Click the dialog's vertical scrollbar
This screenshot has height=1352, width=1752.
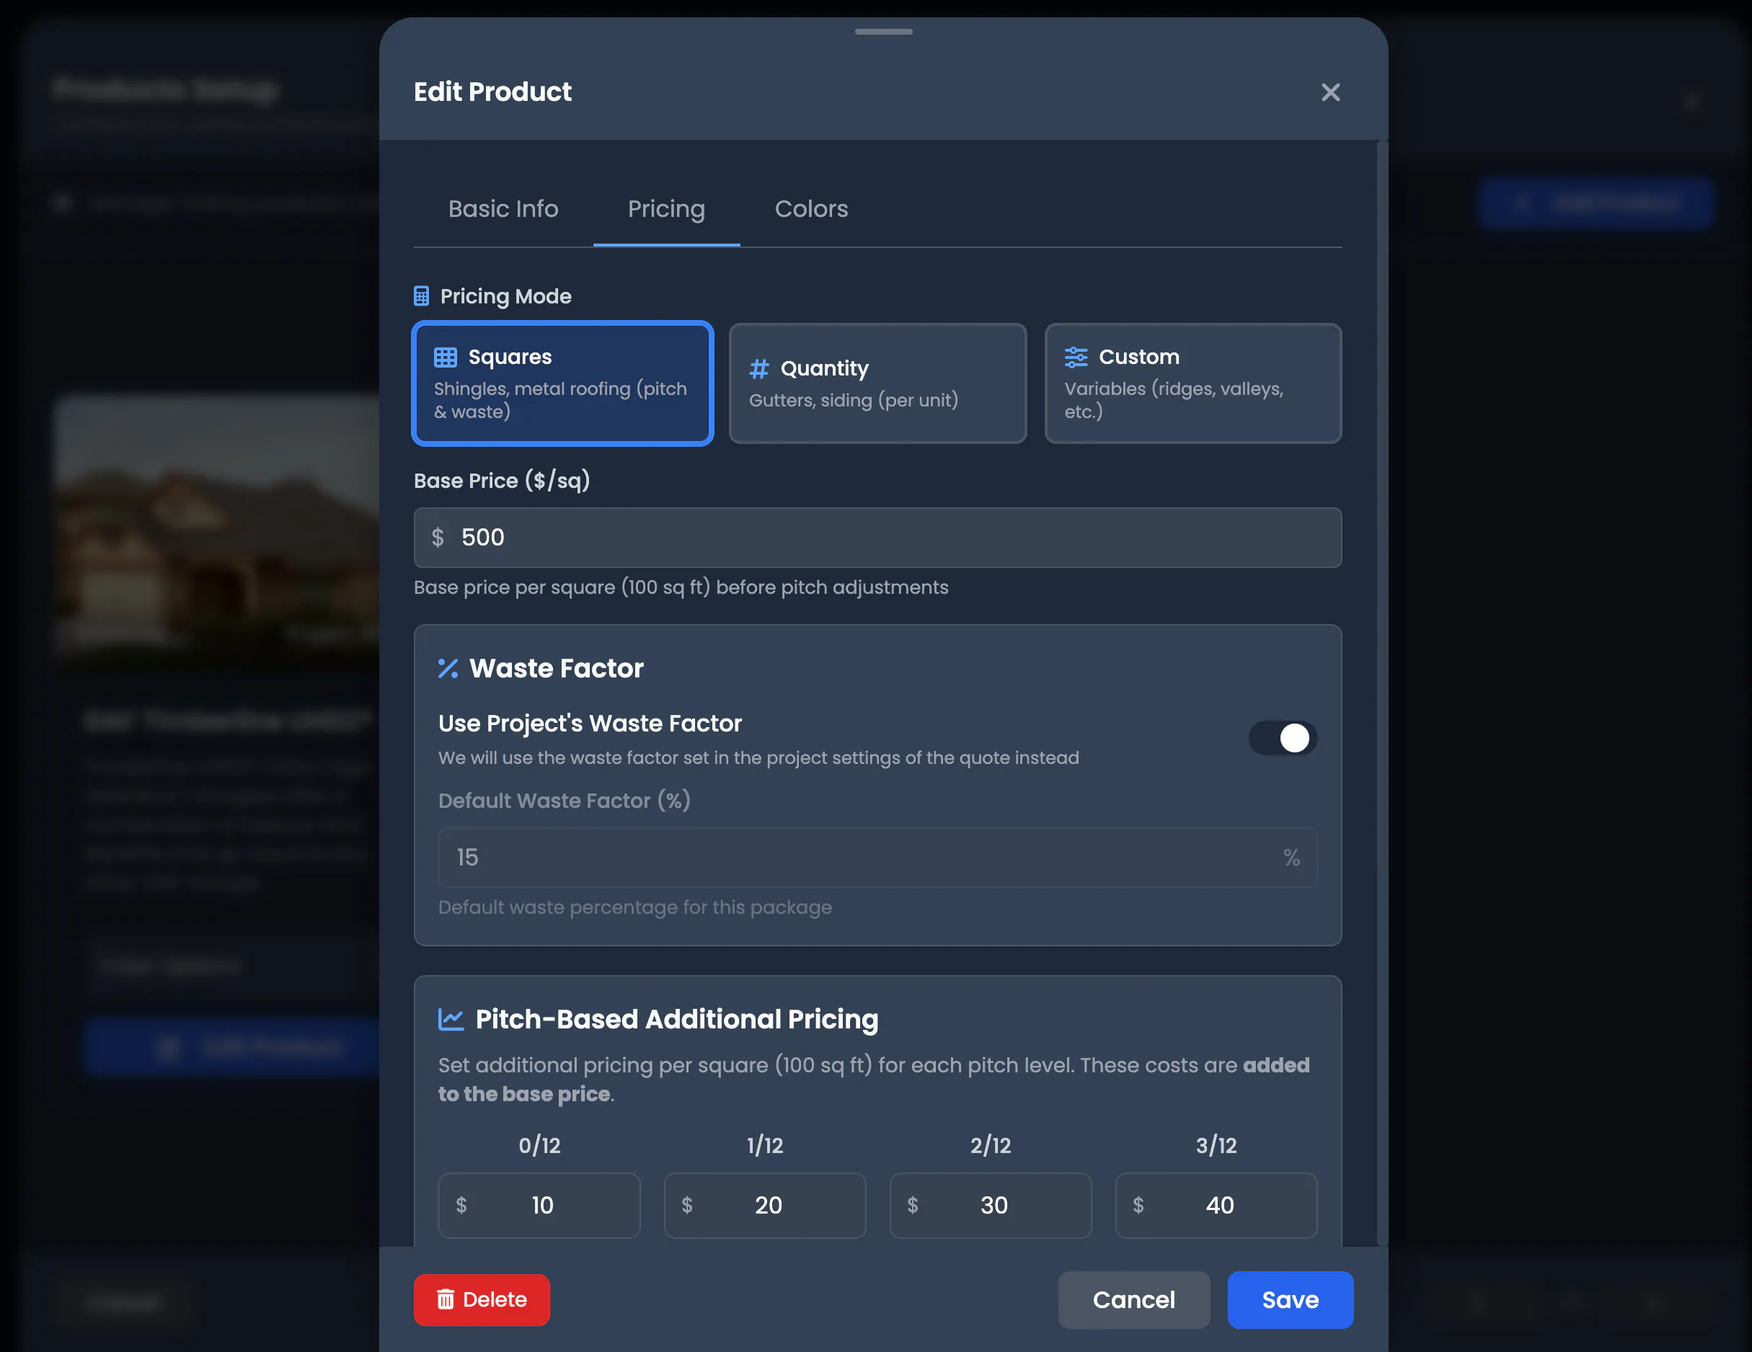(1381, 693)
